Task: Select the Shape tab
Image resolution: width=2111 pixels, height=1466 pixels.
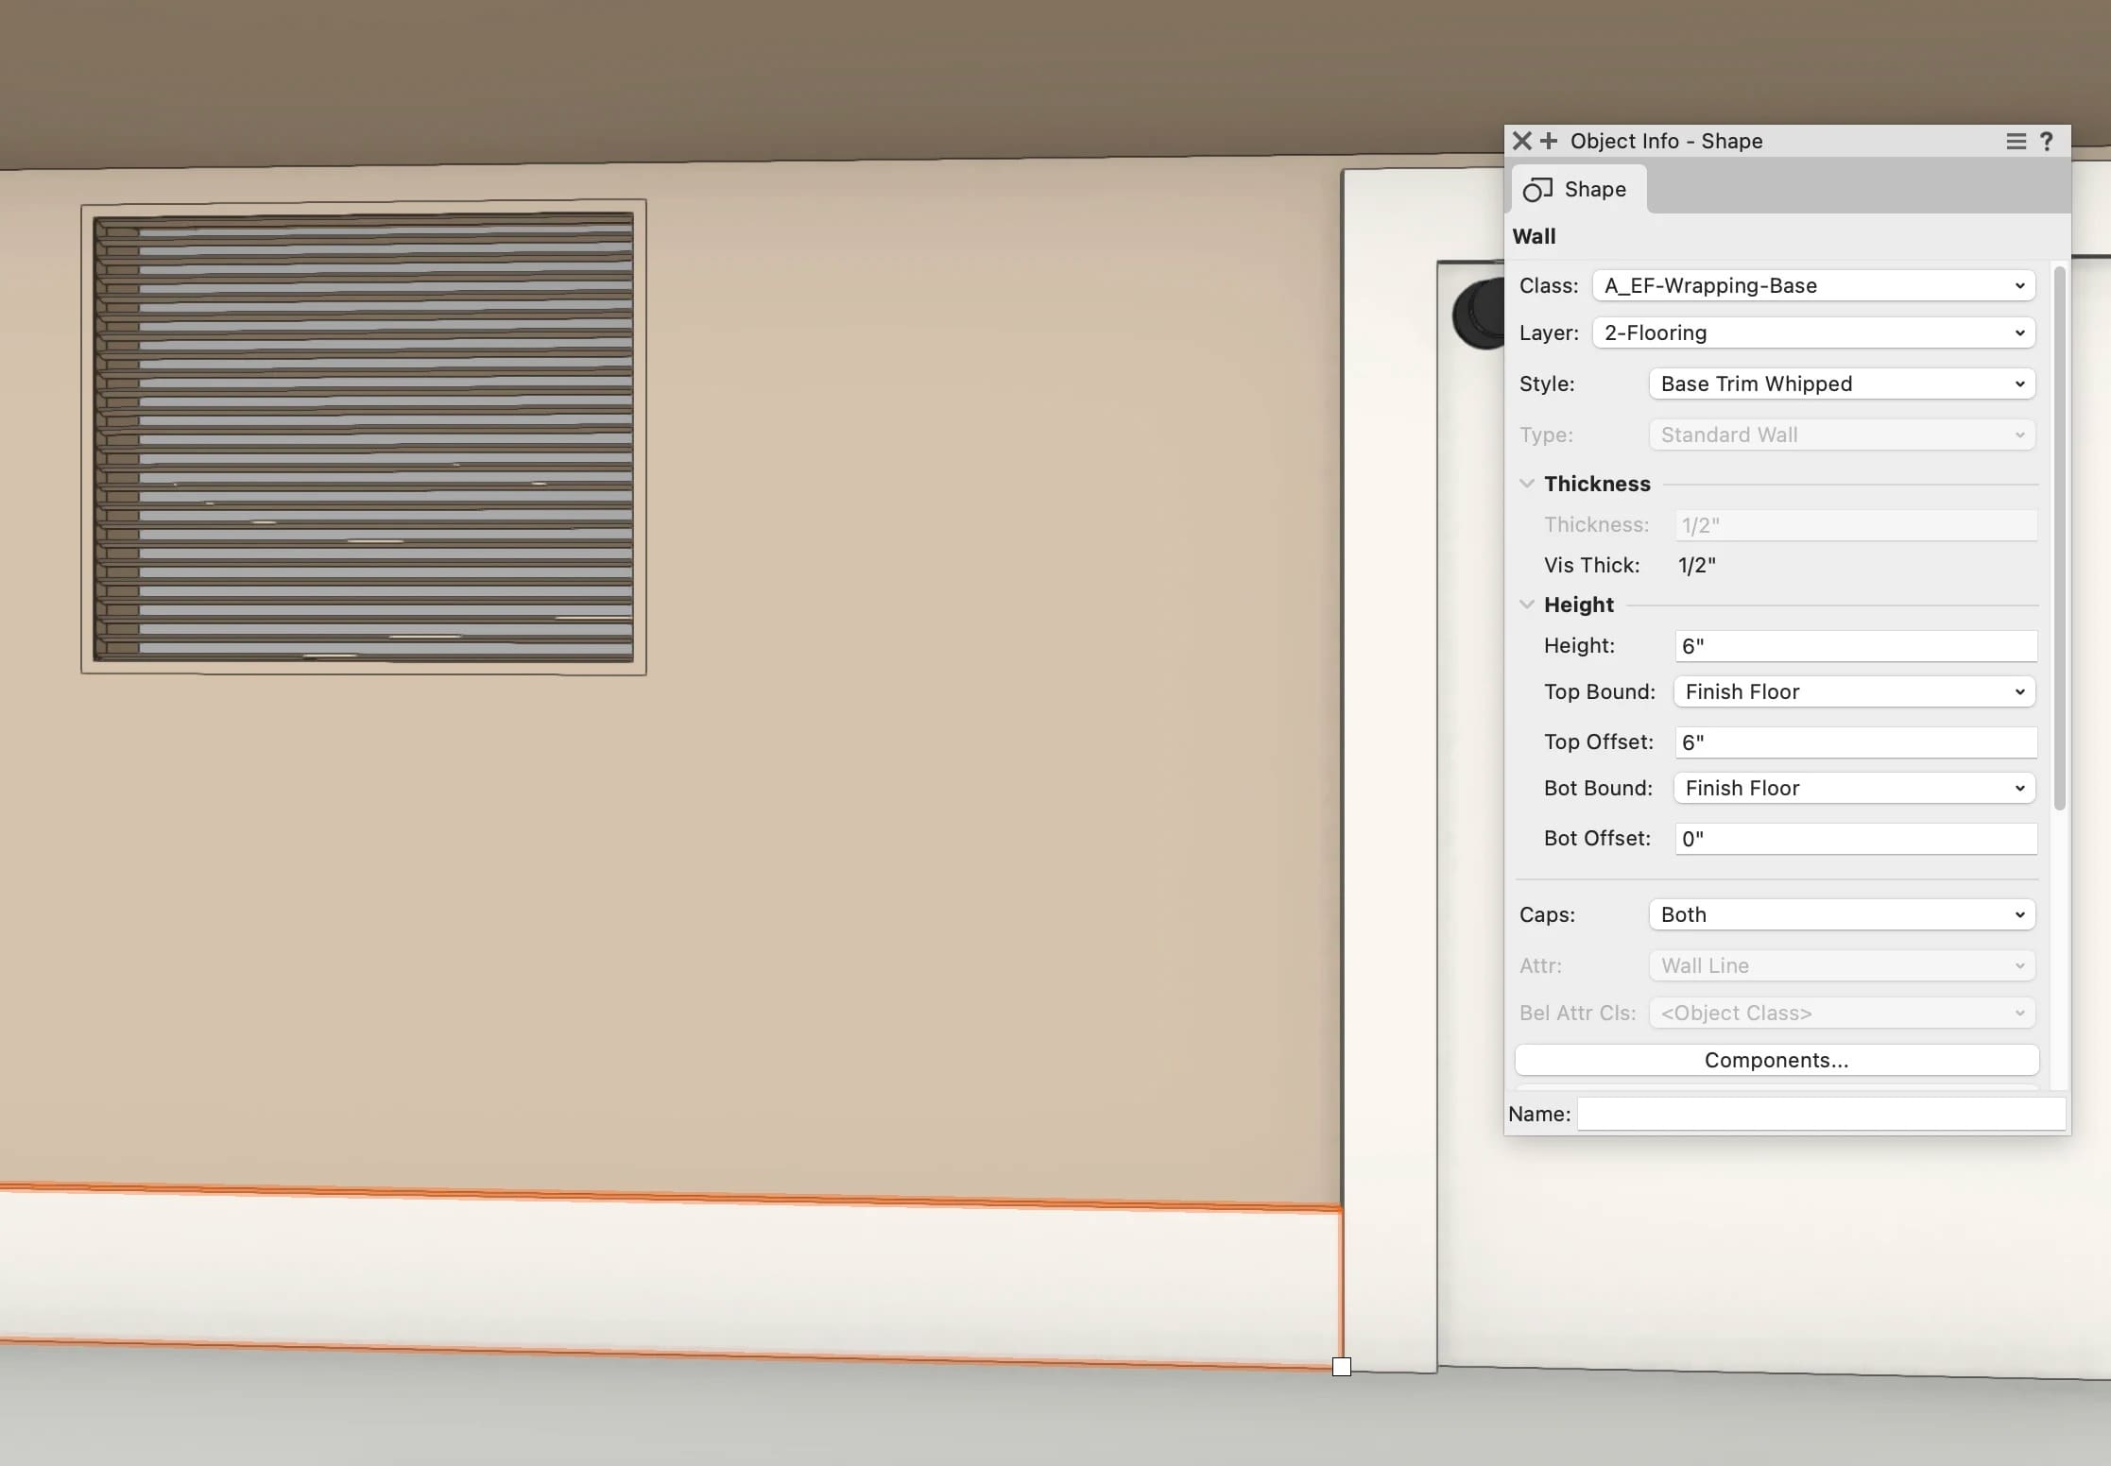Action: coord(1578,189)
